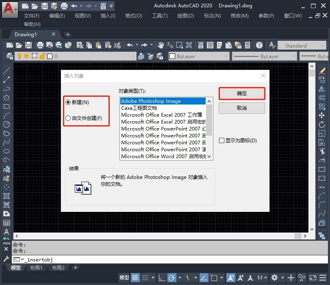The width and height of the screenshot is (330, 285).
Task: Select Caxa工程图文档 in object type list
Action: [163, 108]
